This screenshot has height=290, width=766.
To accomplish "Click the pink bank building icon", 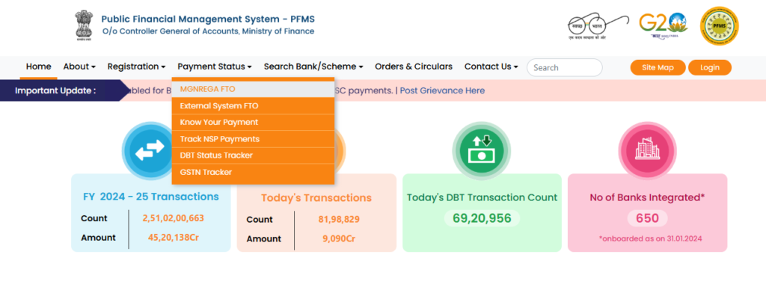I will point(647,150).
